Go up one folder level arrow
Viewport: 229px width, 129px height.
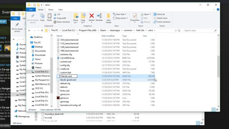click(42, 30)
